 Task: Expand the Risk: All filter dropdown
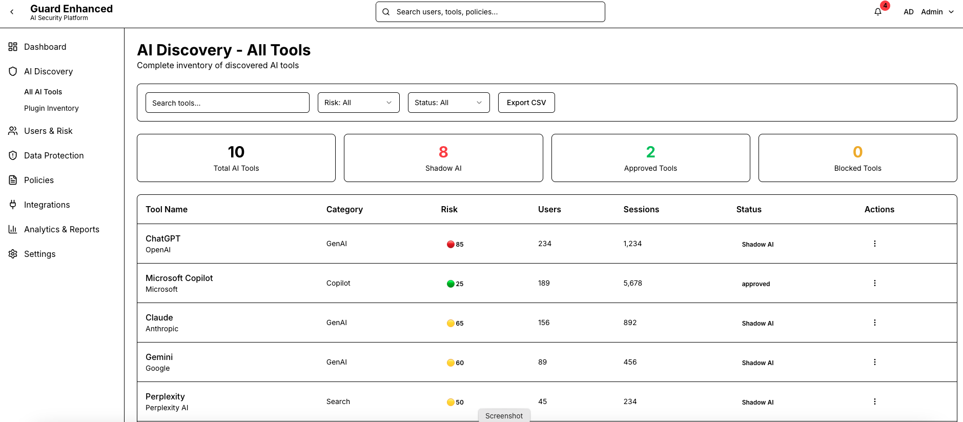point(358,103)
